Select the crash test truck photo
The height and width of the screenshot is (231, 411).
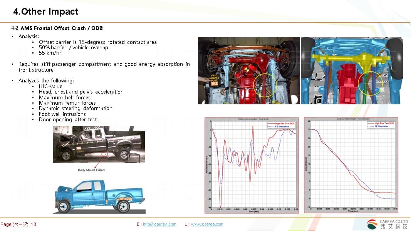99,144
